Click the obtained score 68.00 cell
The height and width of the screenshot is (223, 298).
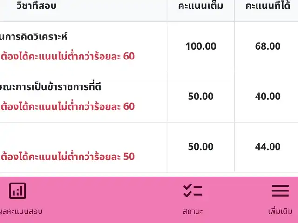point(268,46)
